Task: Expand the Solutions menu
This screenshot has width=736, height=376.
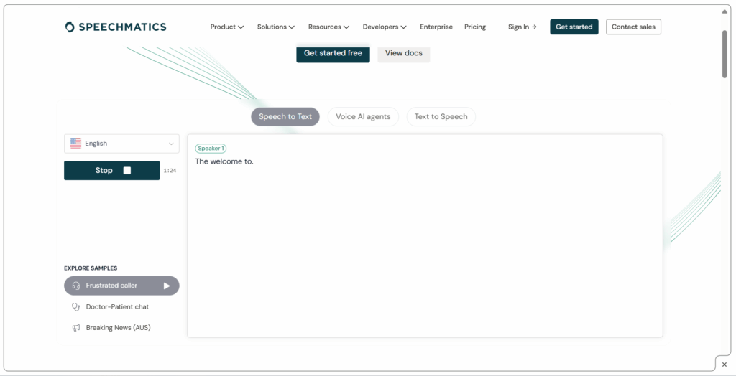Action: coord(275,27)
